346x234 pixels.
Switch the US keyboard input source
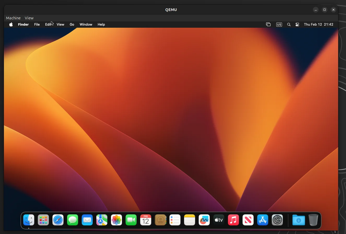[279, 24]
